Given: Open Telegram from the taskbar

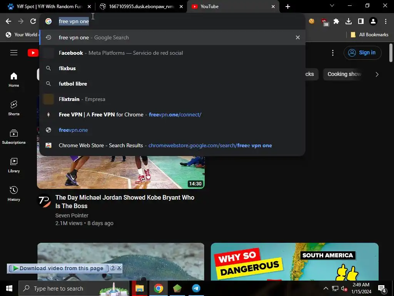Looking at the screenshot, I should click(196, 288).
